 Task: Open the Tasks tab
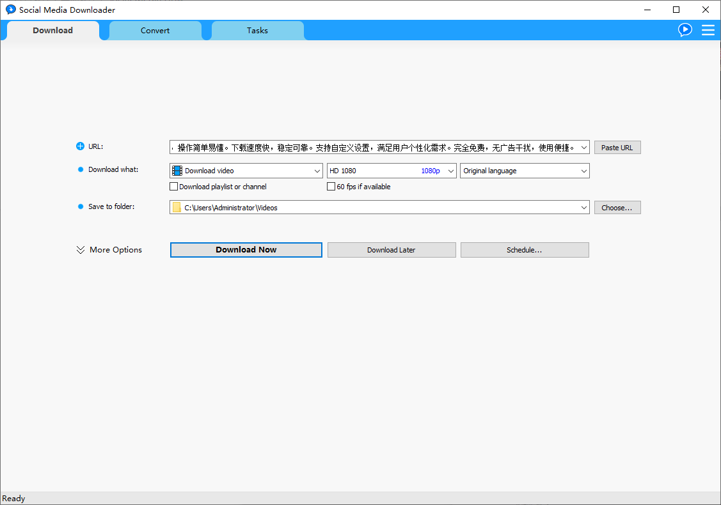tap(257, 30)
